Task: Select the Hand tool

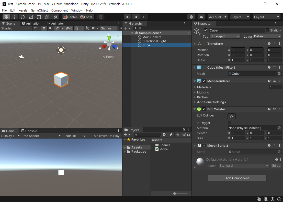Action: tap(6, 17)
